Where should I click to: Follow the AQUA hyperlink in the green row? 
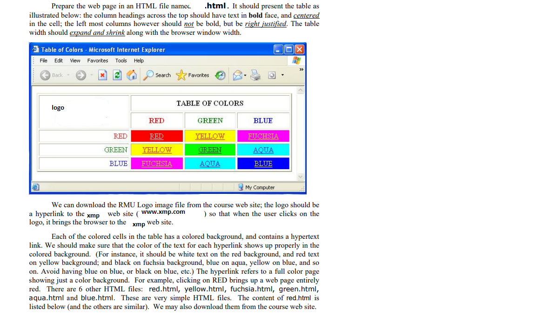[263, 150]
